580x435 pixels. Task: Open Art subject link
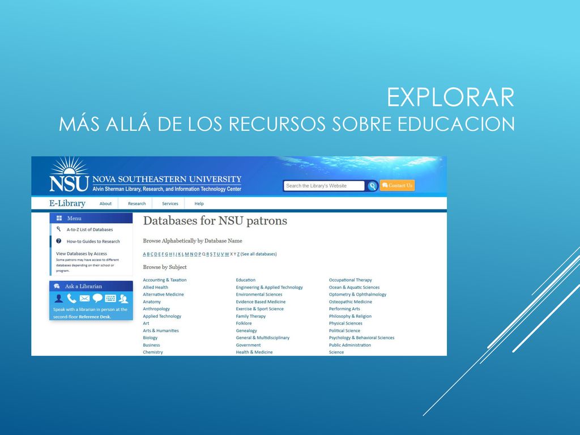click(x=146, y=323)
